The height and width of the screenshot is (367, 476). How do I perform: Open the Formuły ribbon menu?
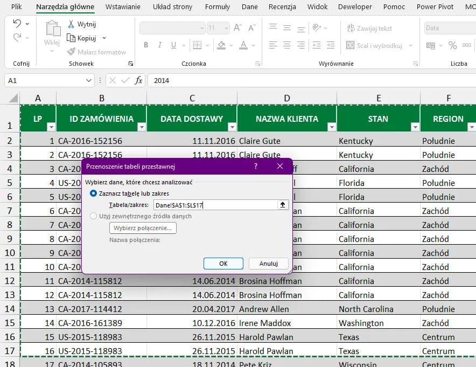(218, 7)
